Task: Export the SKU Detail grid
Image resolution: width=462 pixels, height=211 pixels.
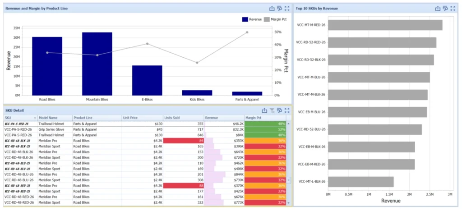Action: click(x=264, y=110)
